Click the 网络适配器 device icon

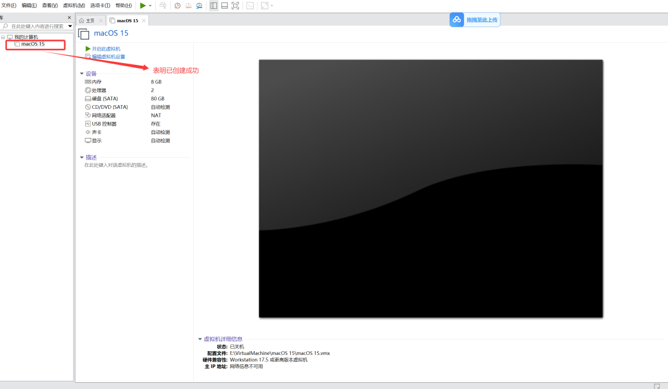(x=88, y=116)
